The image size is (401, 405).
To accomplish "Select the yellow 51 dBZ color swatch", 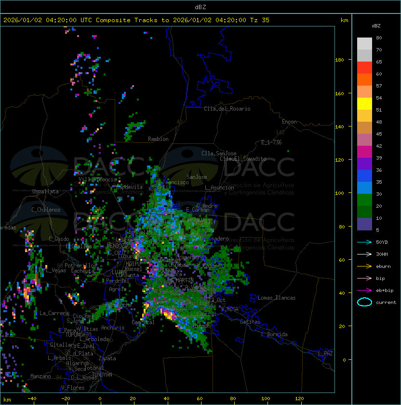I will pyautogui.click(x=364, y=104).
